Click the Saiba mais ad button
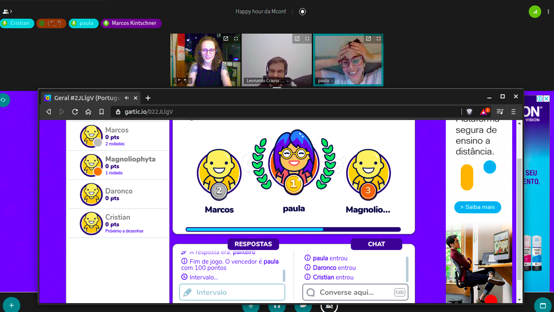This screenshot has height=312, width=554. [477, 207]
